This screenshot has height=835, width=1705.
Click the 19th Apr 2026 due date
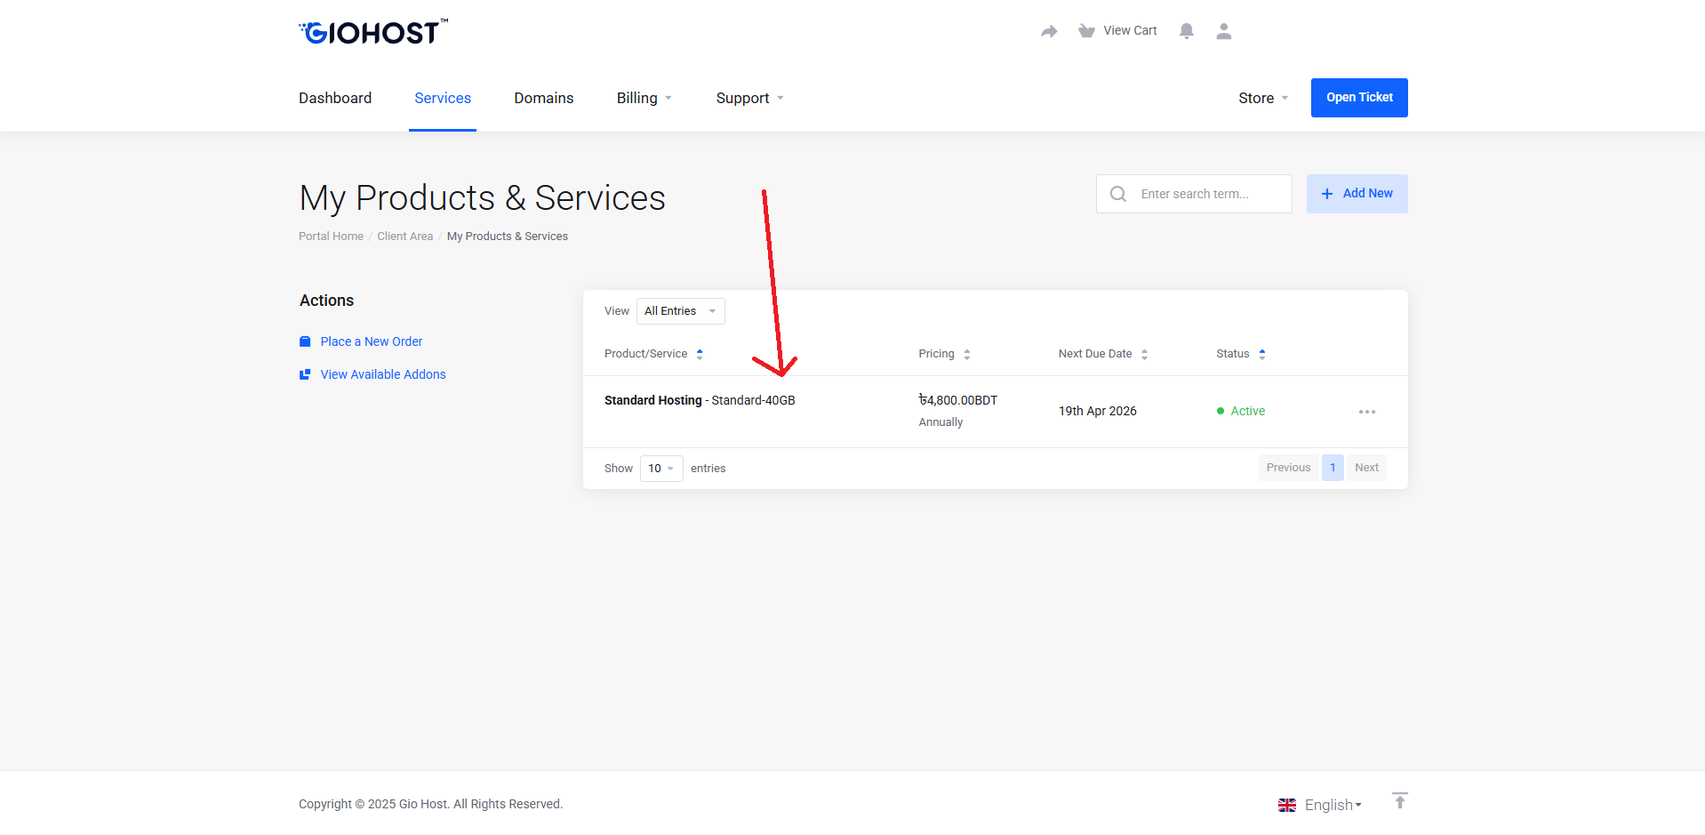[1098, 411]
